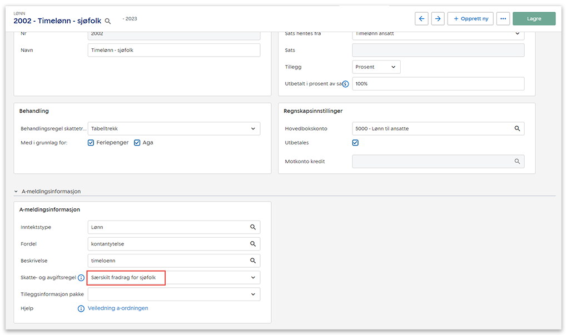Click info icon next to Skatte- og avgiftsregel
This screenshot has width=567, height=335.
(x=81, y=277)
